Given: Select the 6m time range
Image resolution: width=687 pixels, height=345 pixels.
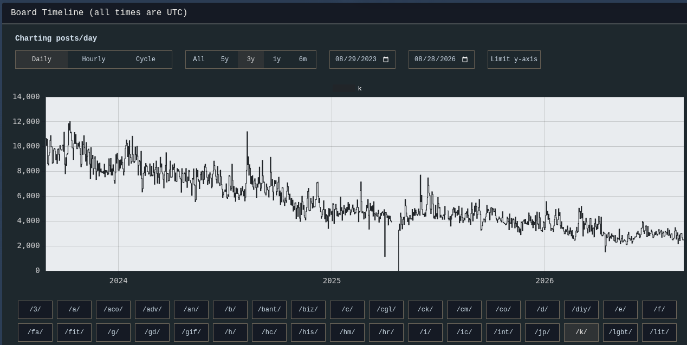Looking at the screenshot, I should (303, 60).
